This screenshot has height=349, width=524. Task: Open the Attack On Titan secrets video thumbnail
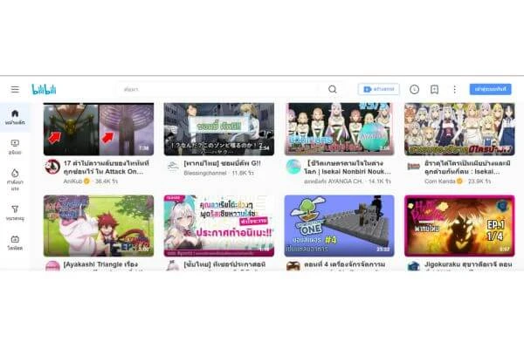99,129
